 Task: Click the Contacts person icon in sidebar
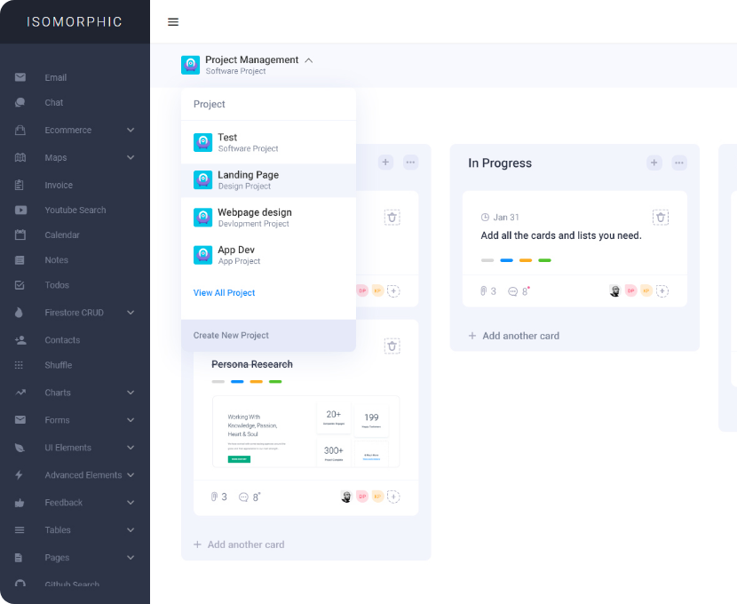pyautogui.click(x=20, y=340)
